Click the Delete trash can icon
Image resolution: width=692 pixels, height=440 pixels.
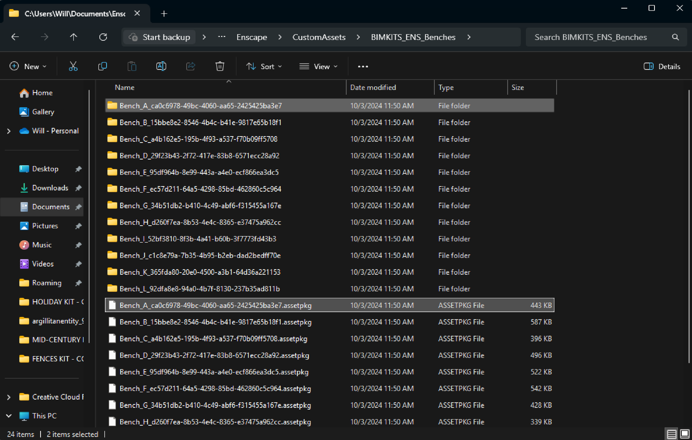coord(220,66)
